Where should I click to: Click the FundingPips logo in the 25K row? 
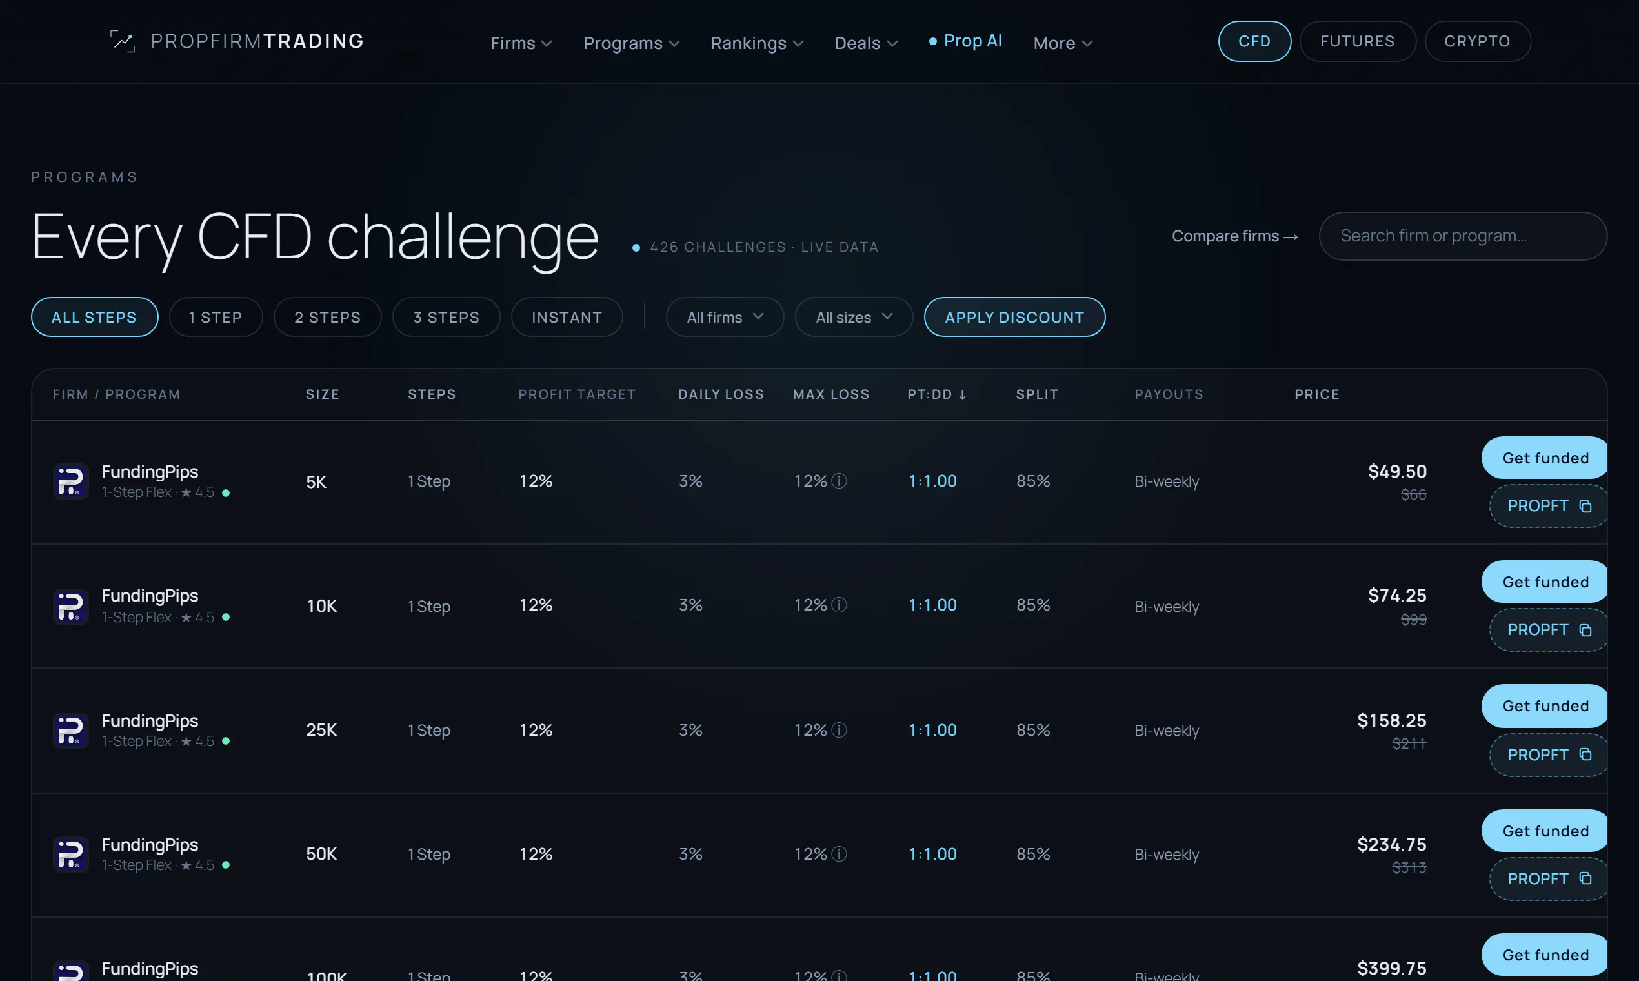point(71,731)
